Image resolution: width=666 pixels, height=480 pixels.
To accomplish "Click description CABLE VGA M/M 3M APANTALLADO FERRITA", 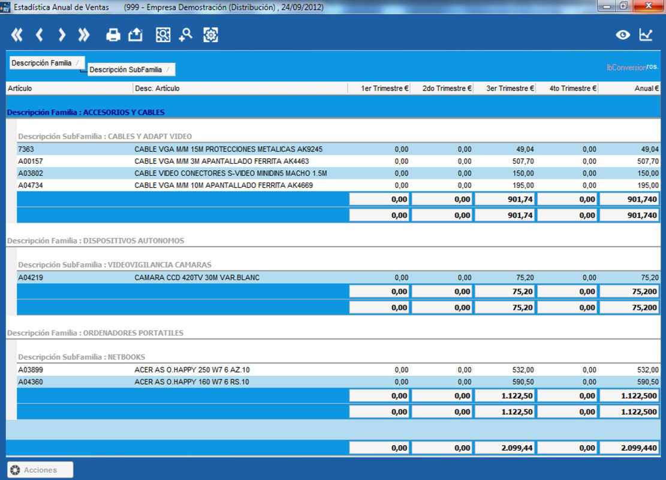I will (x=222, y=161).
